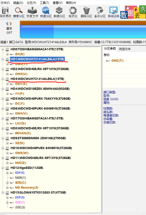This screenshot has width=146, height=215.
Task: Open the Tools (工具) menu
Action: pyautogui.click(x=44, y=3)
